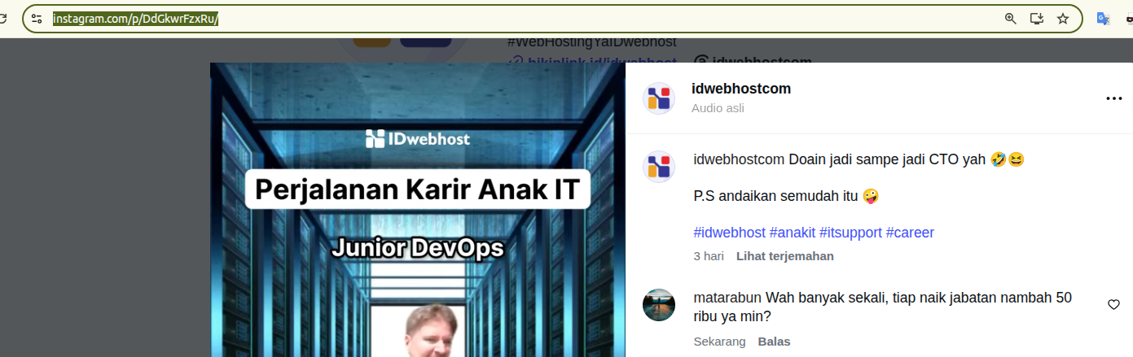Click the install app icon in address bar

tap(1037, 19)
